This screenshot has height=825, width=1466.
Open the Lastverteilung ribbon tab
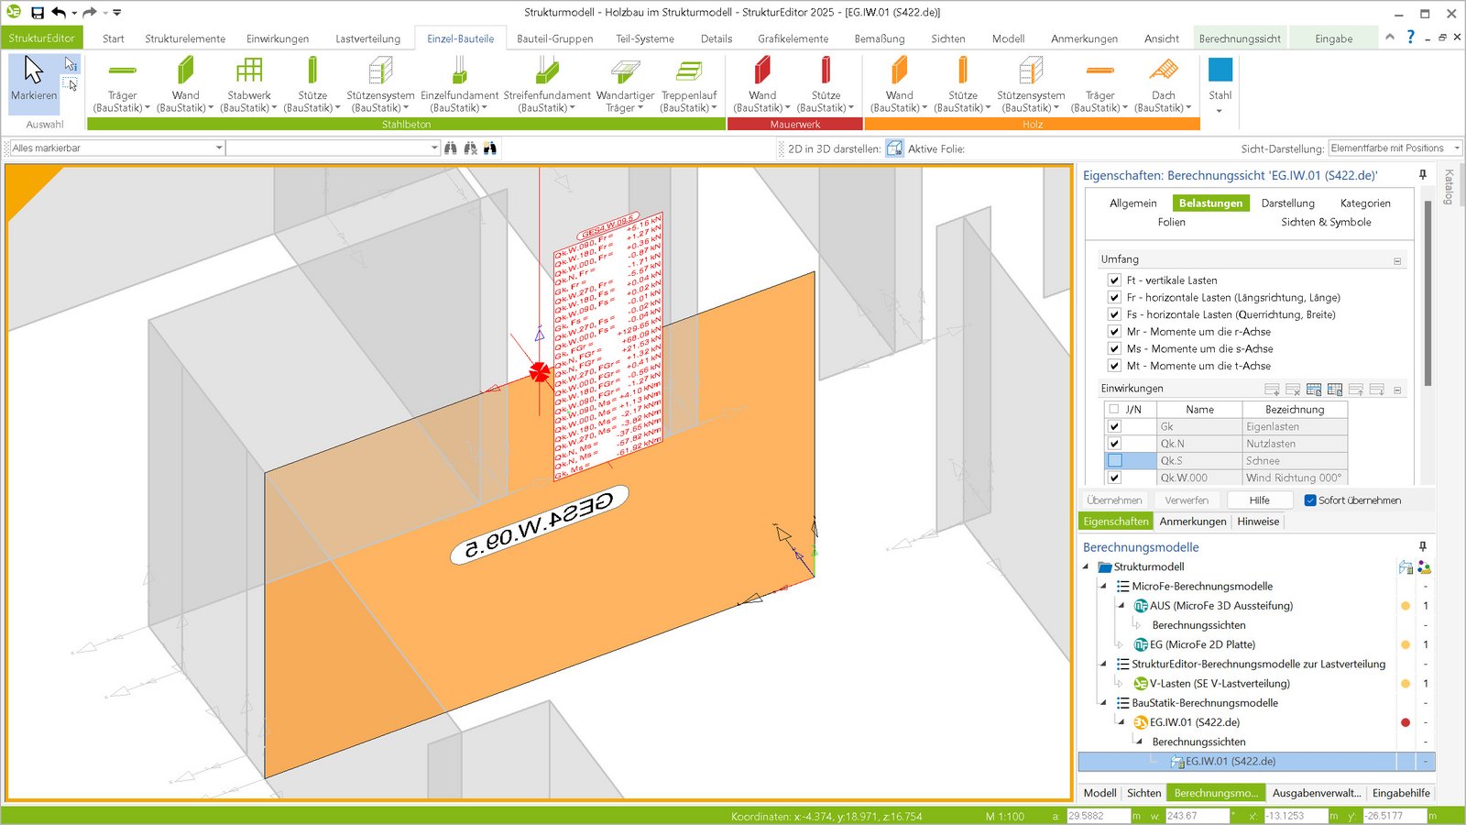pyautogui.click(x=367, y=38)
